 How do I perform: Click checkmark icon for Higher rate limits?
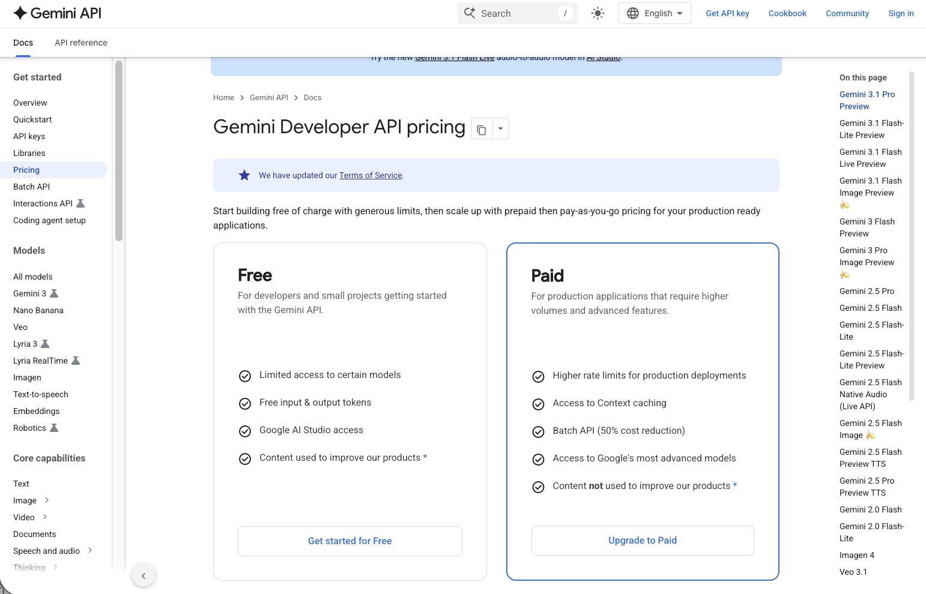[539, 377]
